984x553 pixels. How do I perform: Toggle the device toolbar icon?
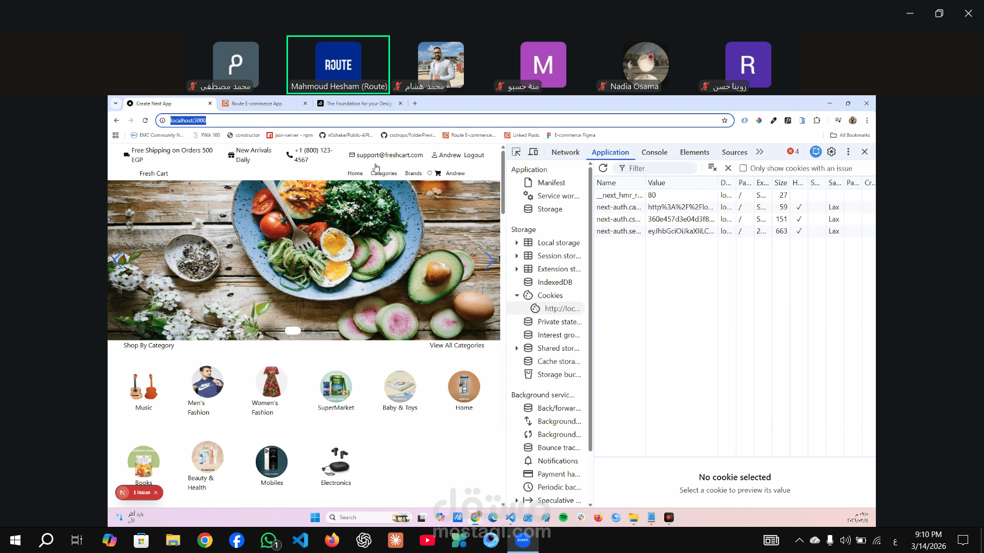pos(533,152)
